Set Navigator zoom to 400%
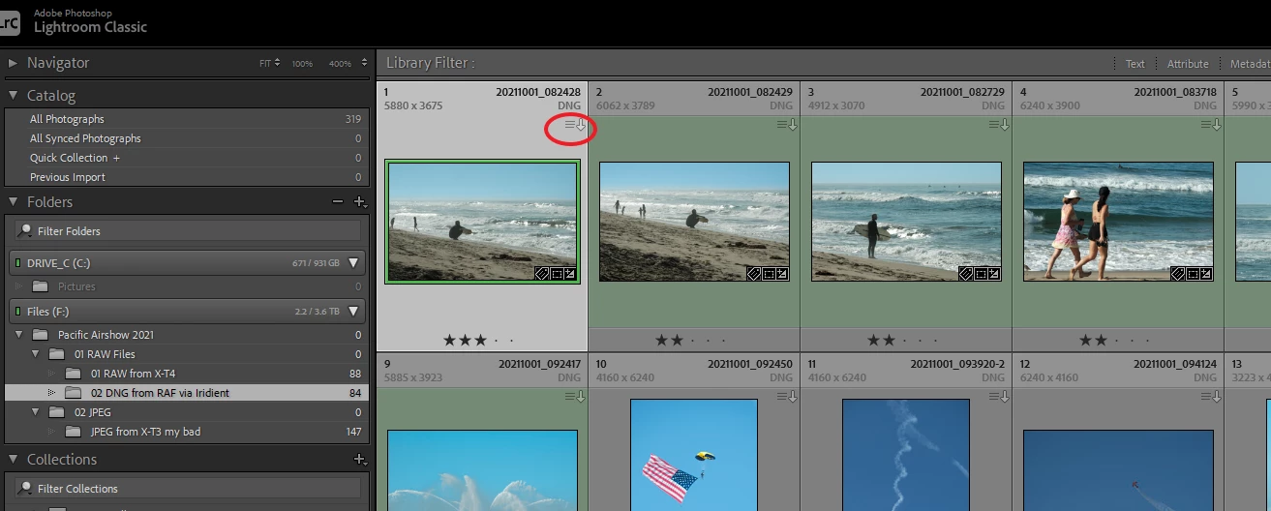The height and width of the screenshot is (511, 1271). 340,64
